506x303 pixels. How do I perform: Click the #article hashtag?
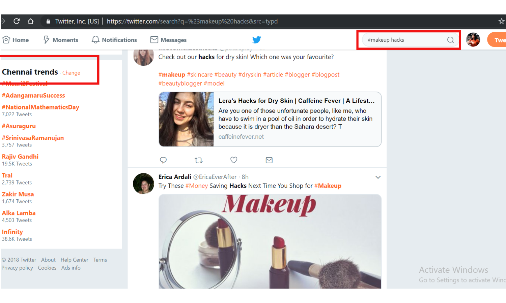coord(273,74)
